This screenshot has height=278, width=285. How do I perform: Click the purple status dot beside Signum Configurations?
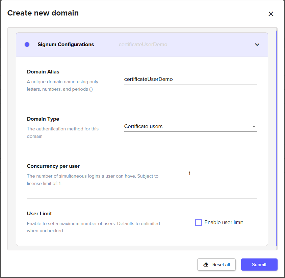tap(27, 44)
